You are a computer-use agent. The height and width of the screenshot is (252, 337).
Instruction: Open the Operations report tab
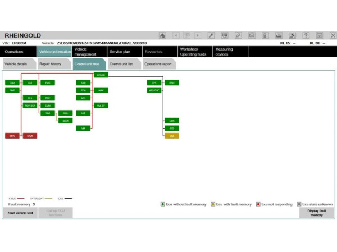(158, 65)
